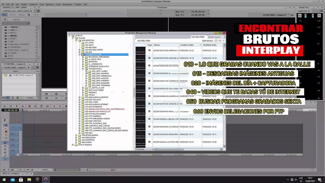Viewport: 325px width, 183px height.
Task: Open the Mail app from the taskbar
Action: [12, 180]
